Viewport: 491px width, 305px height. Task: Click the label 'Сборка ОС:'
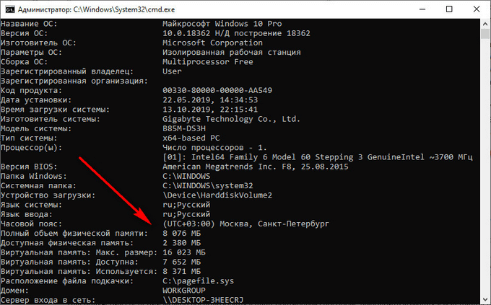24,62
